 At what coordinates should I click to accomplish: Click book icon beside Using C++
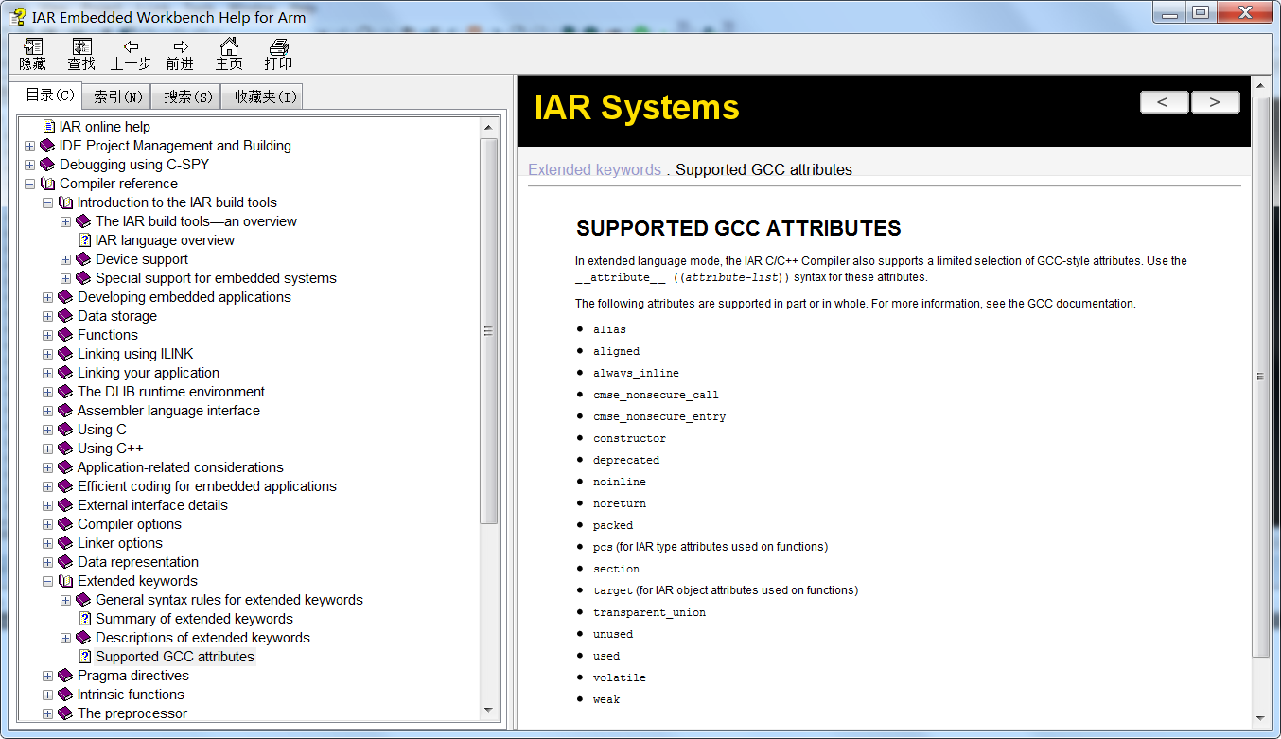tap(65, 449)
